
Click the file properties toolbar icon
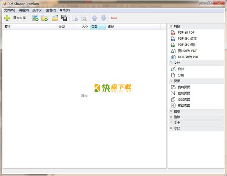coord(75,18)
